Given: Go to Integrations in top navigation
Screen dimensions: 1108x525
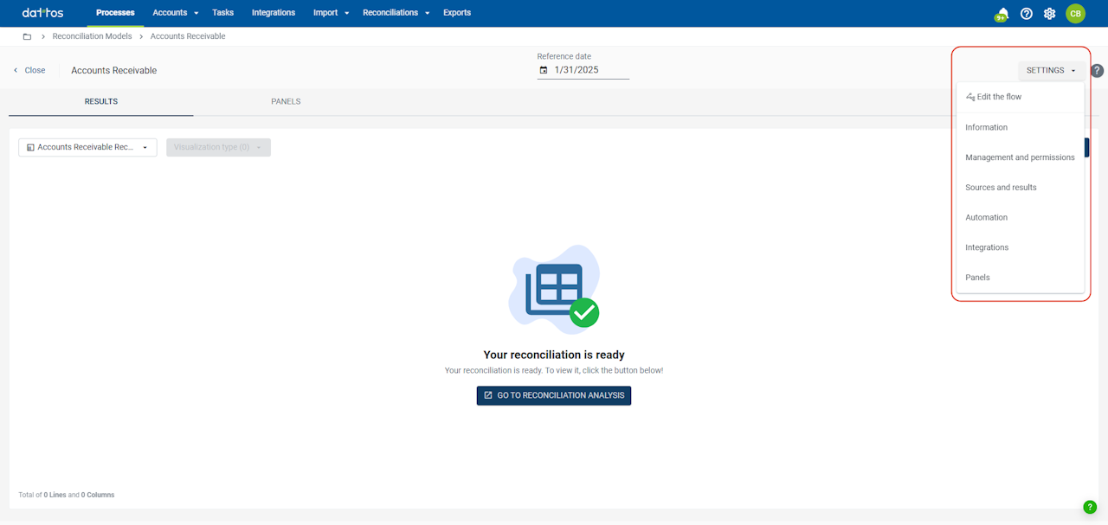Looking at the screenshot, I should click(274, 13).
